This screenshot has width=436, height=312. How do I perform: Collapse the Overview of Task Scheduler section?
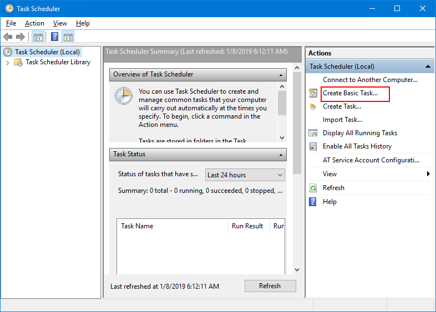[281, 75]
